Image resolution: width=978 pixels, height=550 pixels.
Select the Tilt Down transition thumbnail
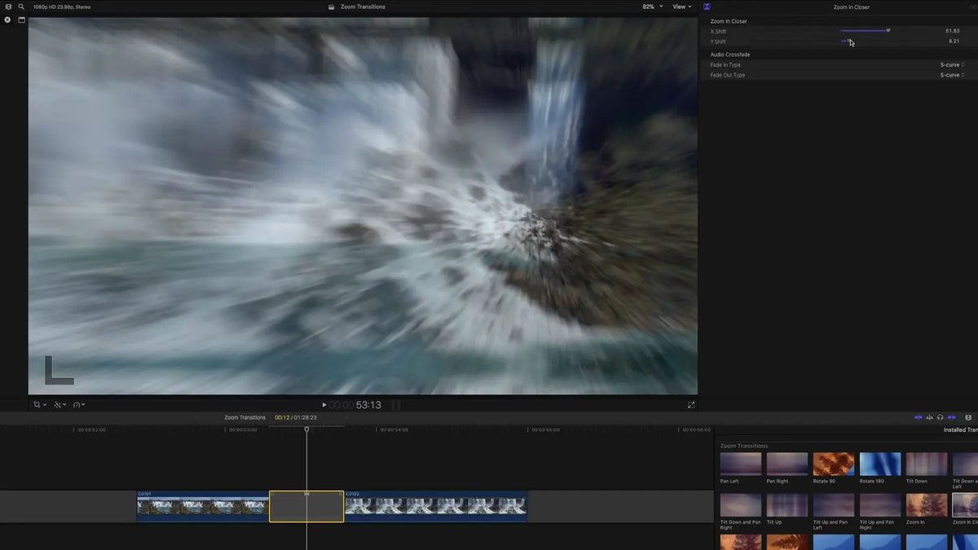tap(927, 464)
